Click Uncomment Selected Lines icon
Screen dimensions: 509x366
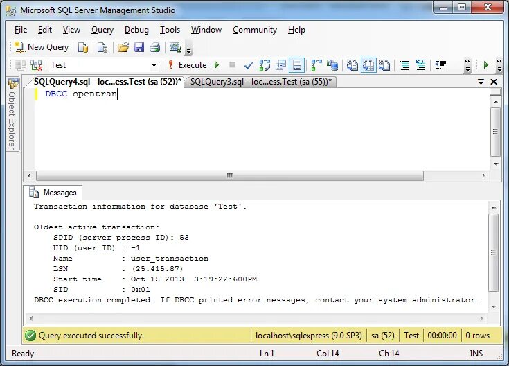420,65
